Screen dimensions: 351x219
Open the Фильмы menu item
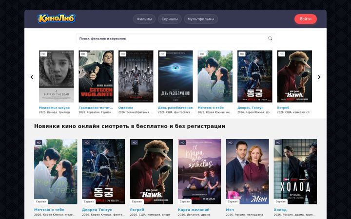[x=144, y=19]
